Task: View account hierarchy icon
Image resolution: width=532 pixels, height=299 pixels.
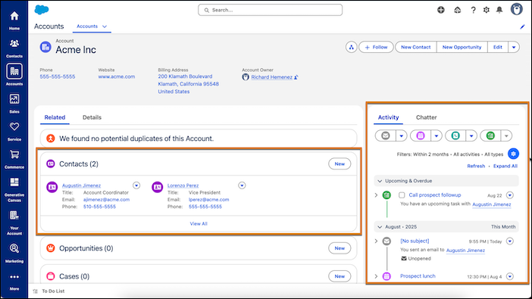Action: (x=351, y=47)
